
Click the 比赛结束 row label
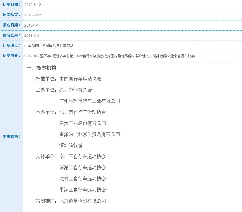click(x=12, y=15)
